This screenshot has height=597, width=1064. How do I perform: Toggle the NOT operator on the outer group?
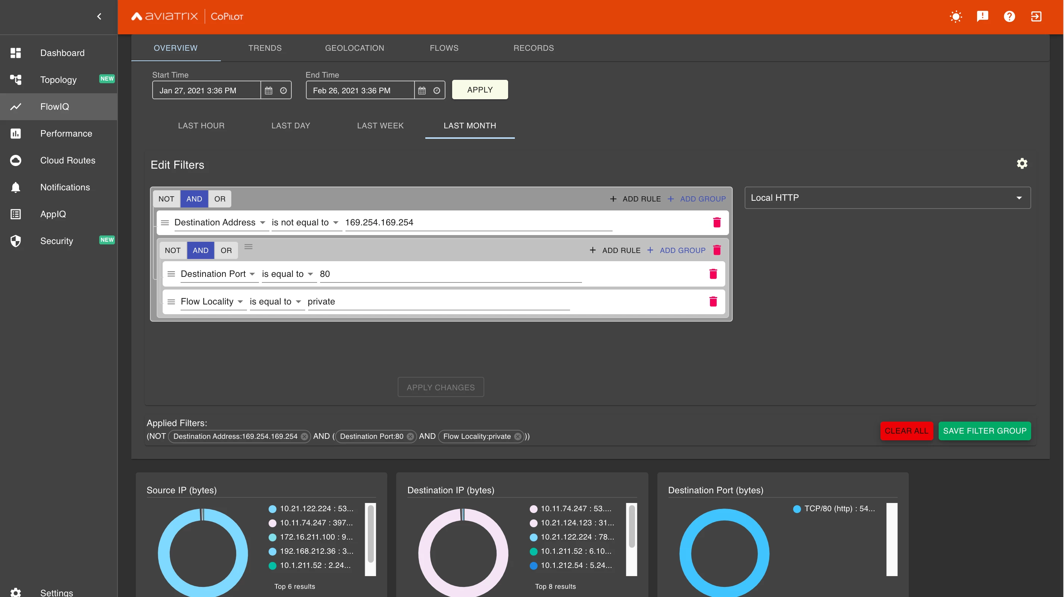(x=166, y=199)
